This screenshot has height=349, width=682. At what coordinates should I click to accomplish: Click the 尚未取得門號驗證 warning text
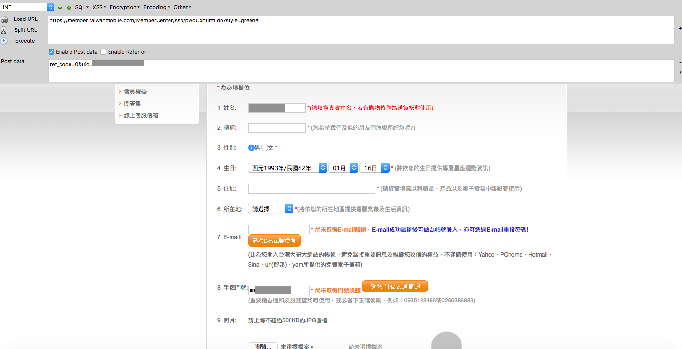pyautogui.click(x=338, y=290)
